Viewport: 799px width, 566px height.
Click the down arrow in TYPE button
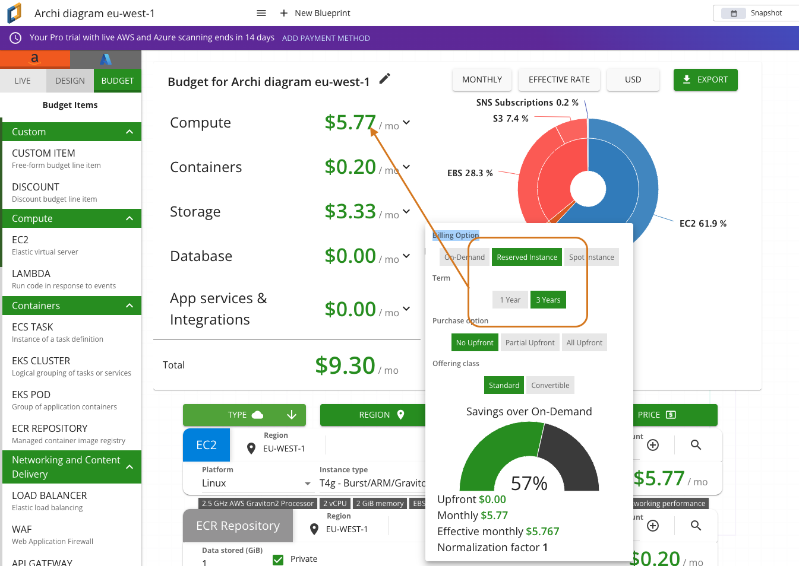click(292, 415)
